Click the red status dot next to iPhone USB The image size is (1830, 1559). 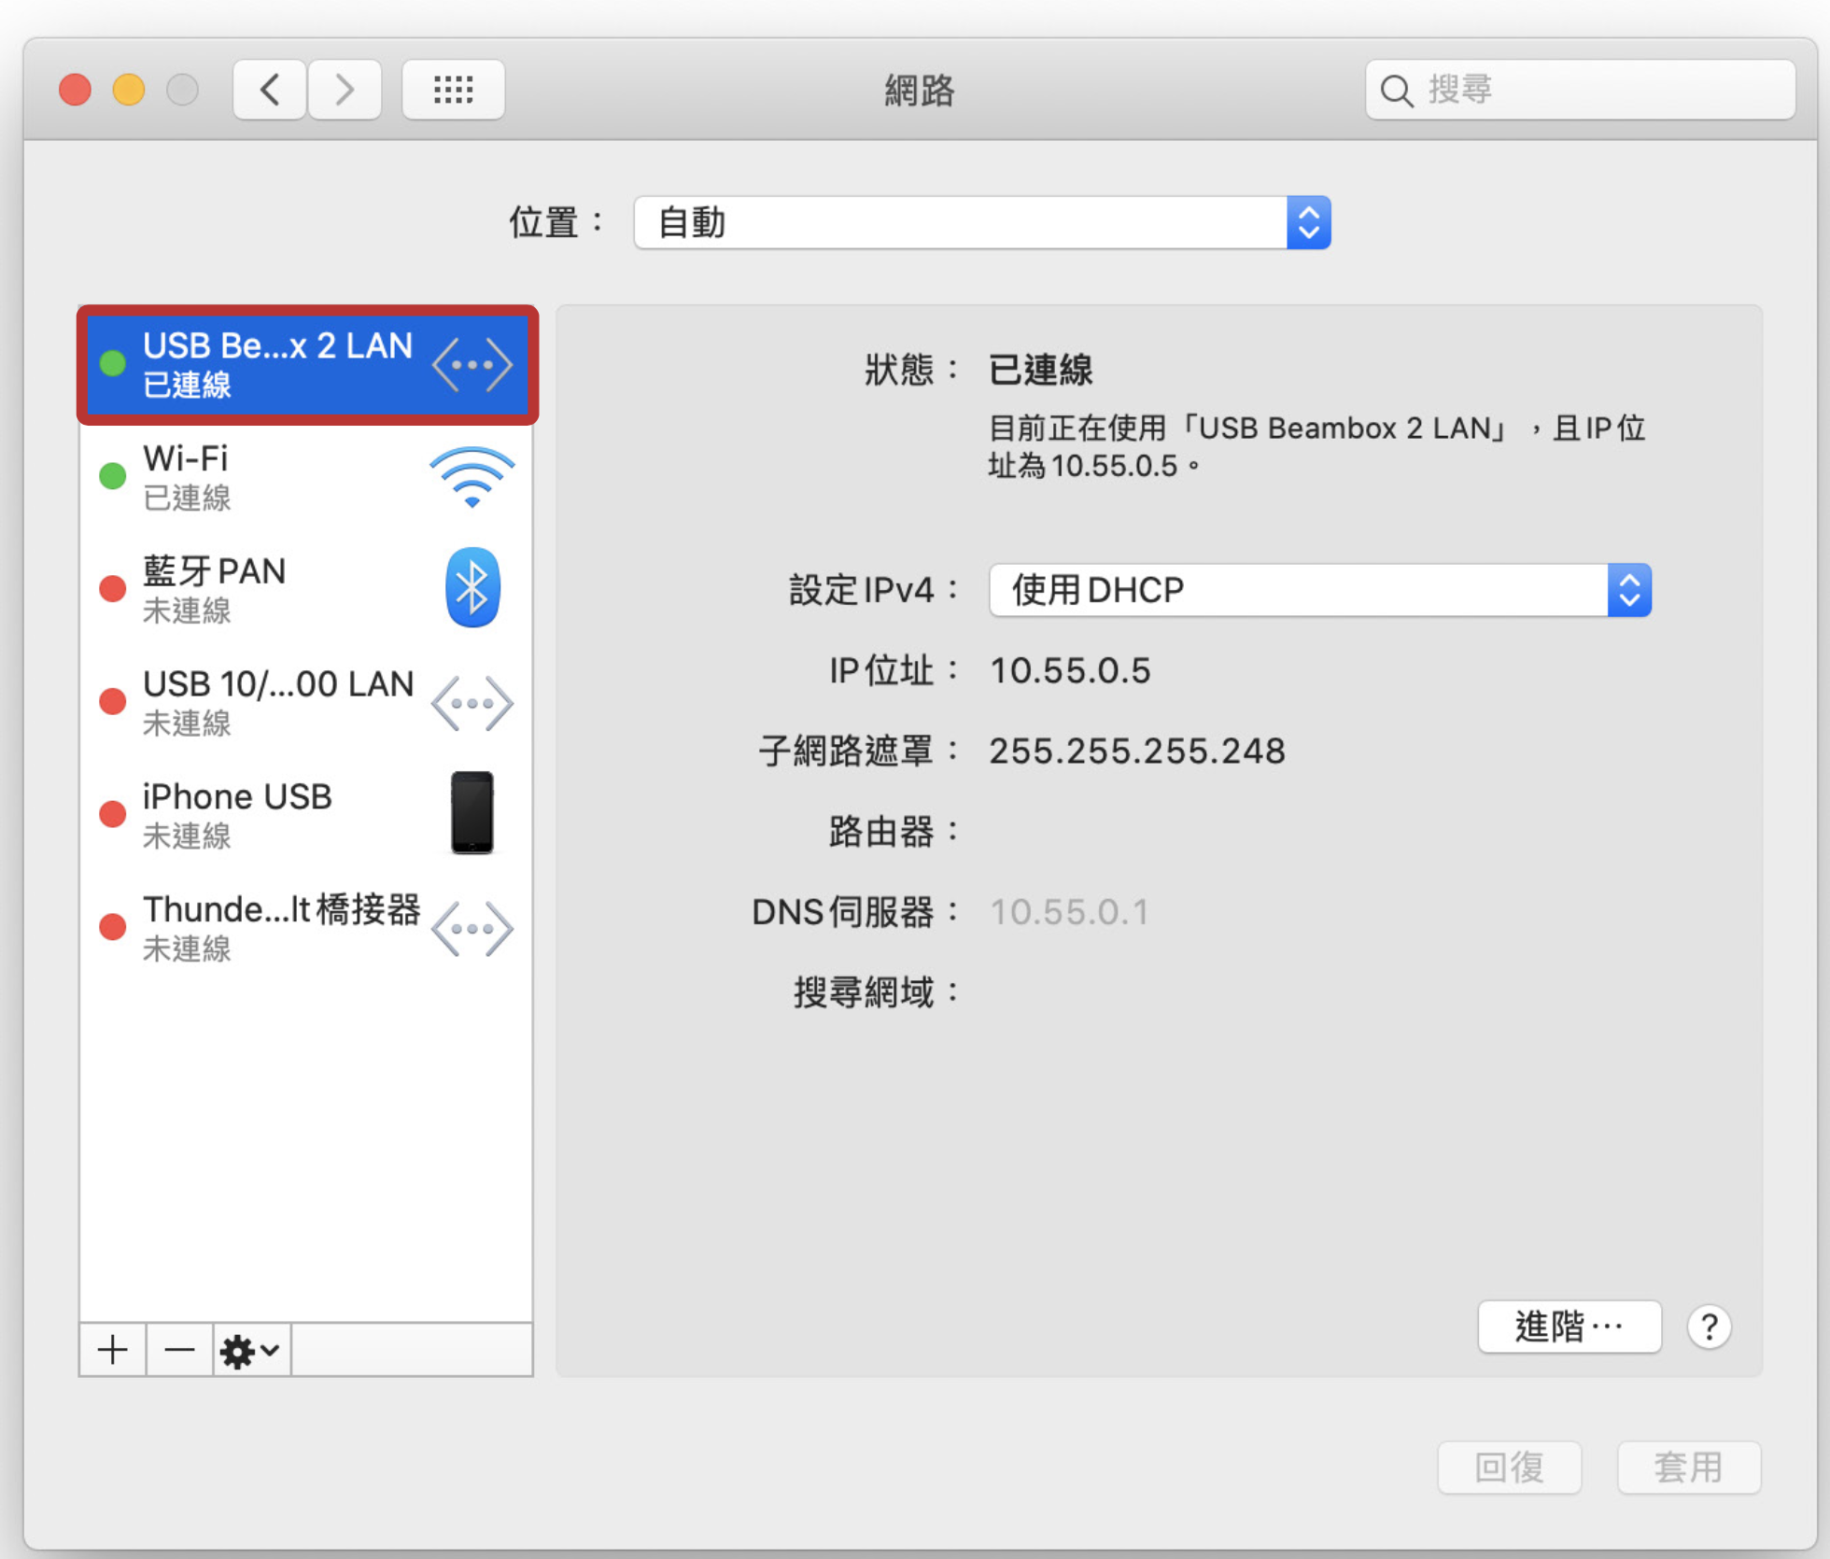[x=113, y=814]
